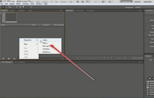Sort Project list by Name column
Screen dimensions: 154x98
click(x=16, y=25)
